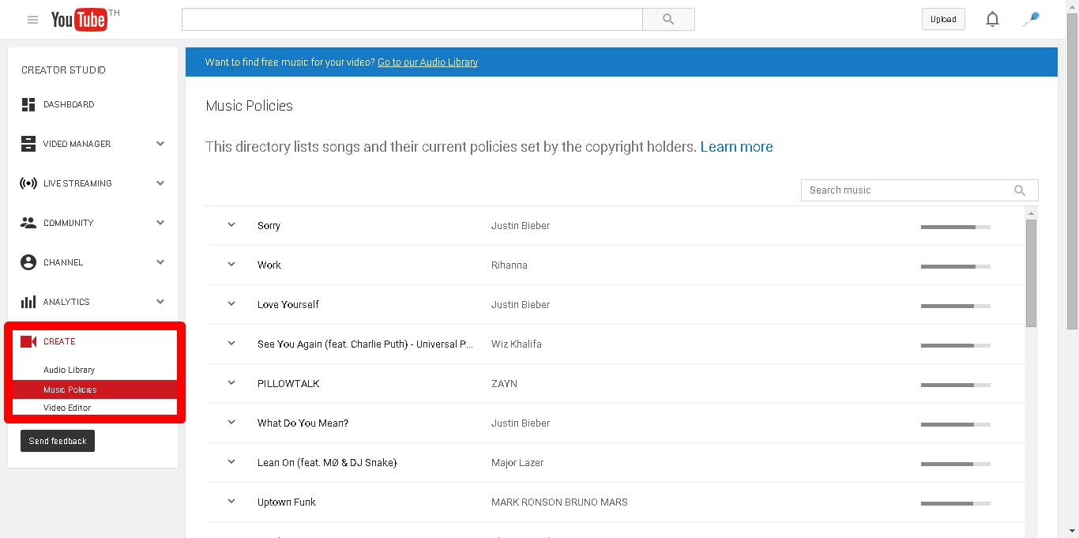
Task: Expand the Community section
Action: pyautogui.click(x=160, y=223)
